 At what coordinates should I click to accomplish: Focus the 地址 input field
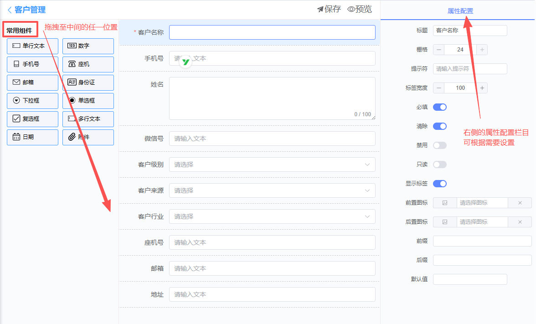point(272,294)
